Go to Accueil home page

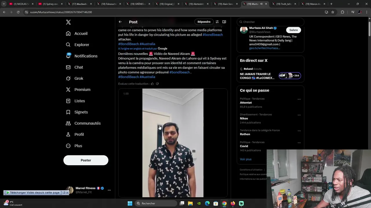tap(77, 34)
